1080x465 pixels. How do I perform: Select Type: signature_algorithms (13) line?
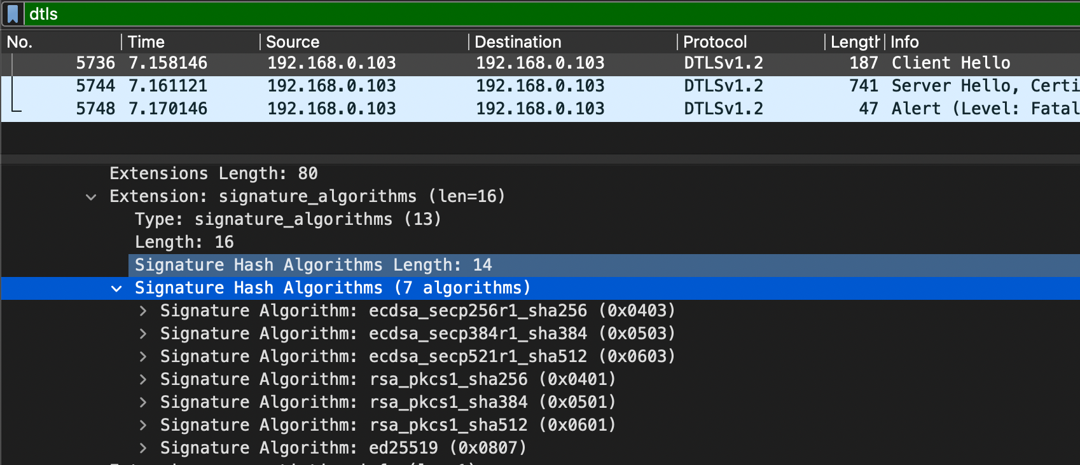[287, 219]
